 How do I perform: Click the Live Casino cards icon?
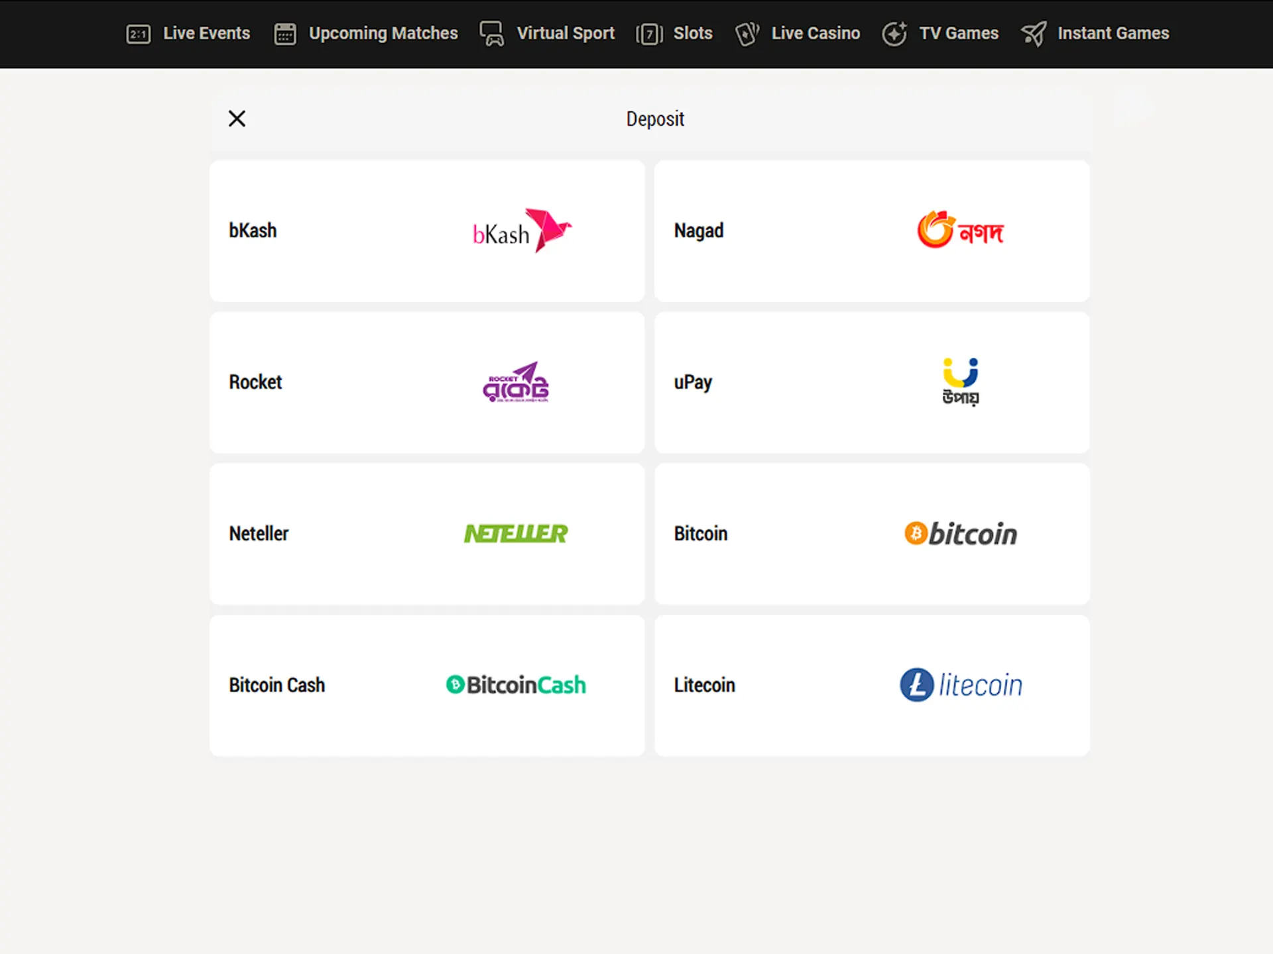click(x=747, y=34)
